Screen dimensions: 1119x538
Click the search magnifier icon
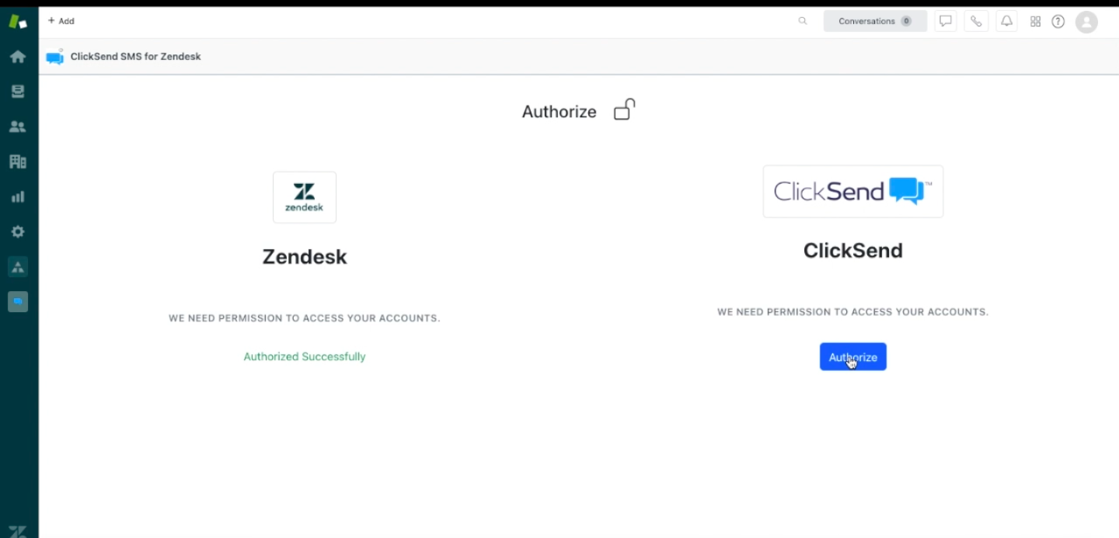(x=803, y=21)
